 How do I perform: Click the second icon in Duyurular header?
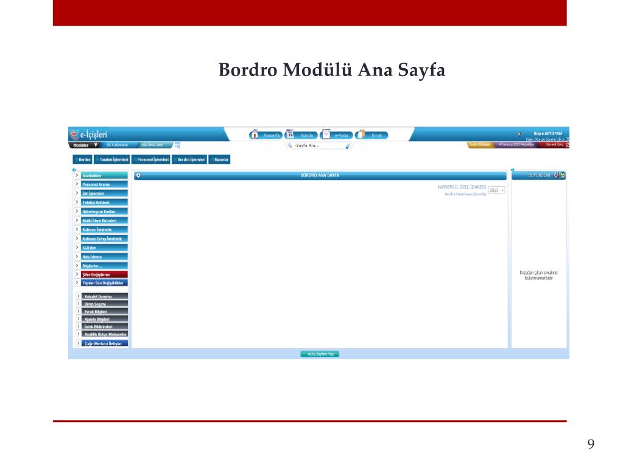pyautogui.click(x=563, y=175)
